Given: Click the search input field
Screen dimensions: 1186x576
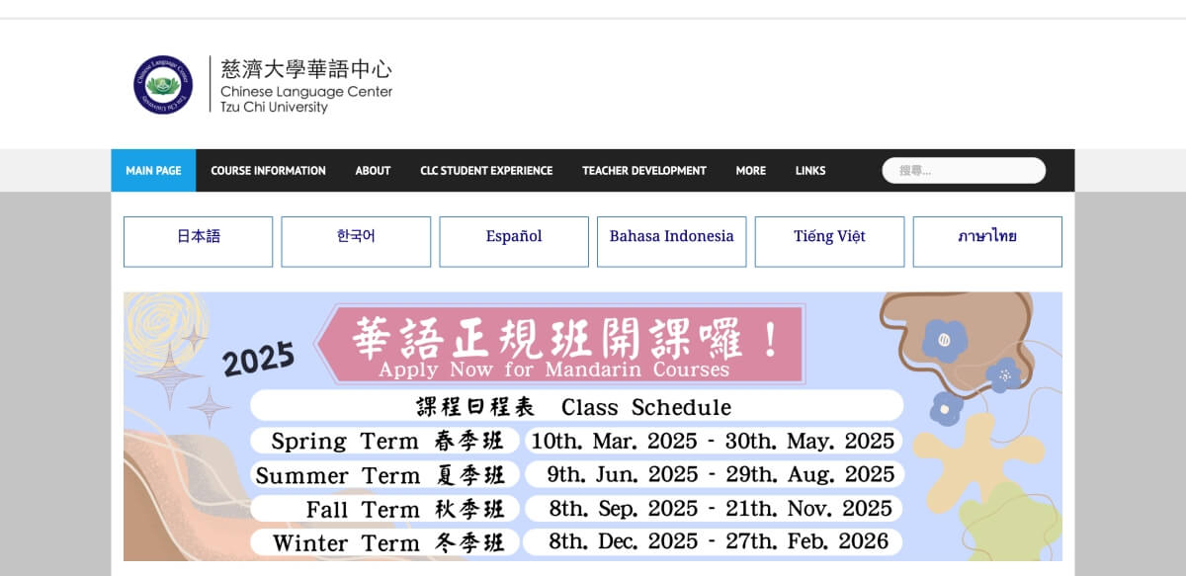Looking at the screenshot, I should click(964, 171).
